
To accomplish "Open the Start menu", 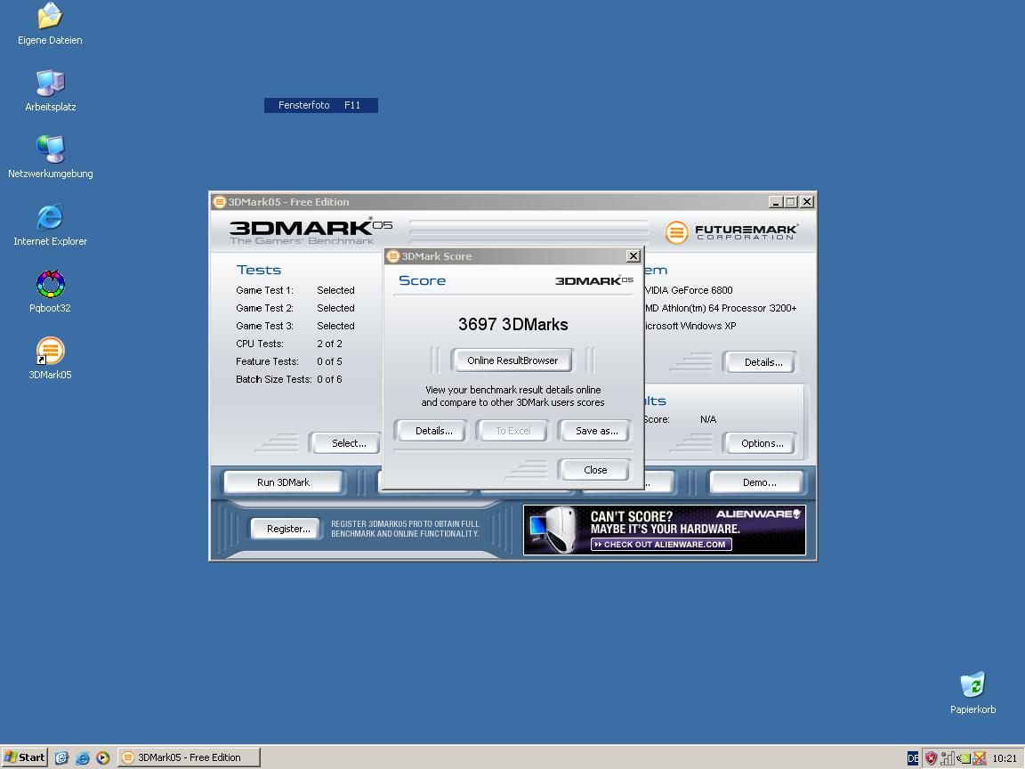I will 24,758.
